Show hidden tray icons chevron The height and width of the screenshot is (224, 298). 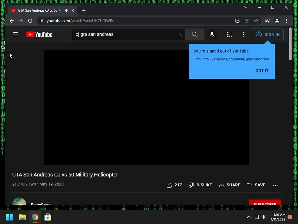[249, 217]
